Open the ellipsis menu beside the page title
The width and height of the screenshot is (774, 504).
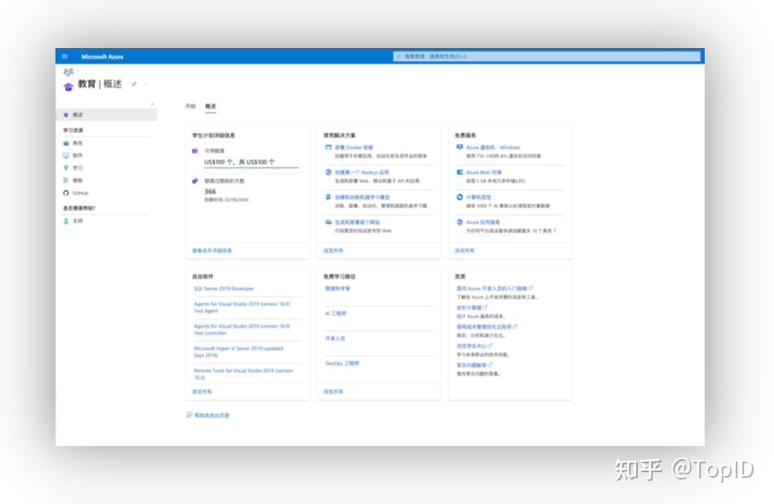tap(145, 84)
